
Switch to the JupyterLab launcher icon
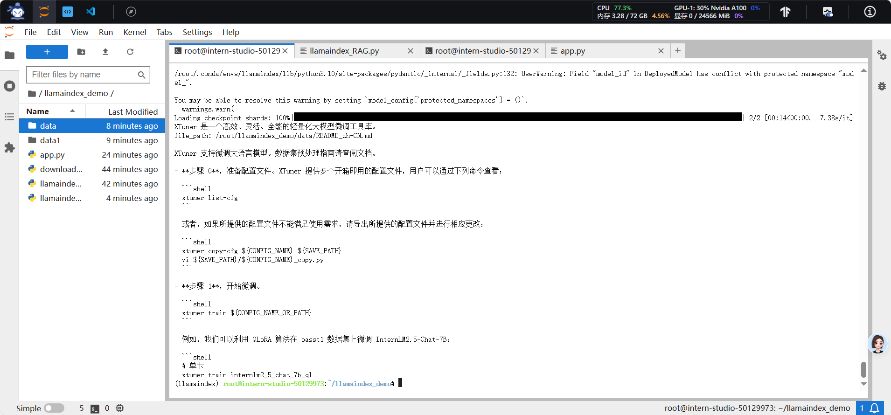[x=44, y=12]
